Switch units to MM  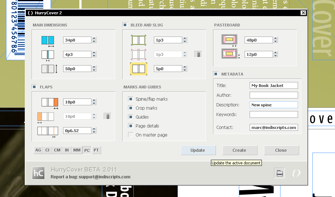pos(77,150)
